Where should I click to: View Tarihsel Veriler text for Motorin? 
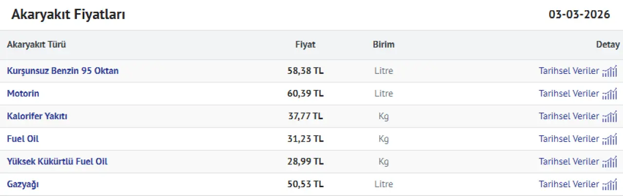pyautogui.click(x=568, y=93)
